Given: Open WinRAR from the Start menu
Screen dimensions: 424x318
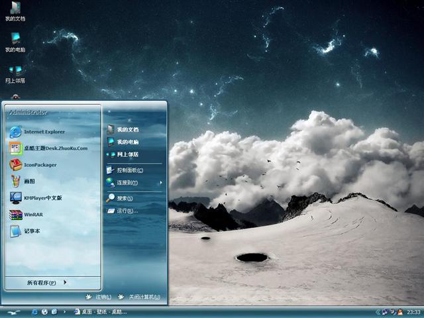Looking at the screenshot, I should [x=33, y=214].
